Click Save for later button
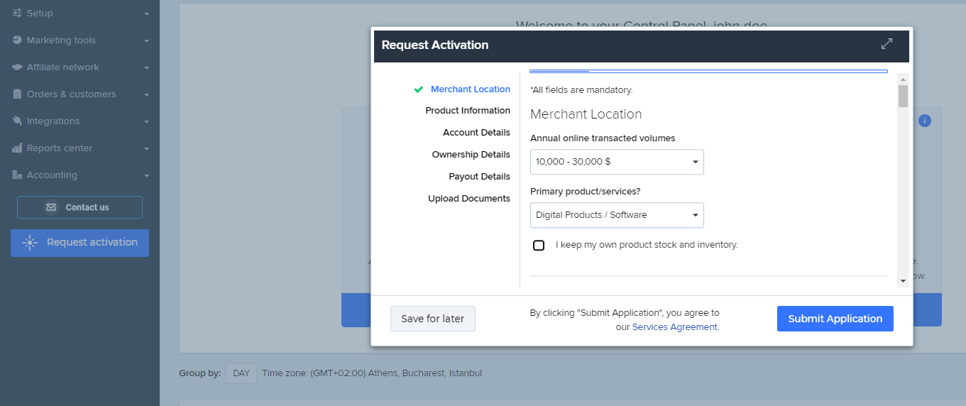This screenshot has height=406, width=966. click(x=433, y=319)
